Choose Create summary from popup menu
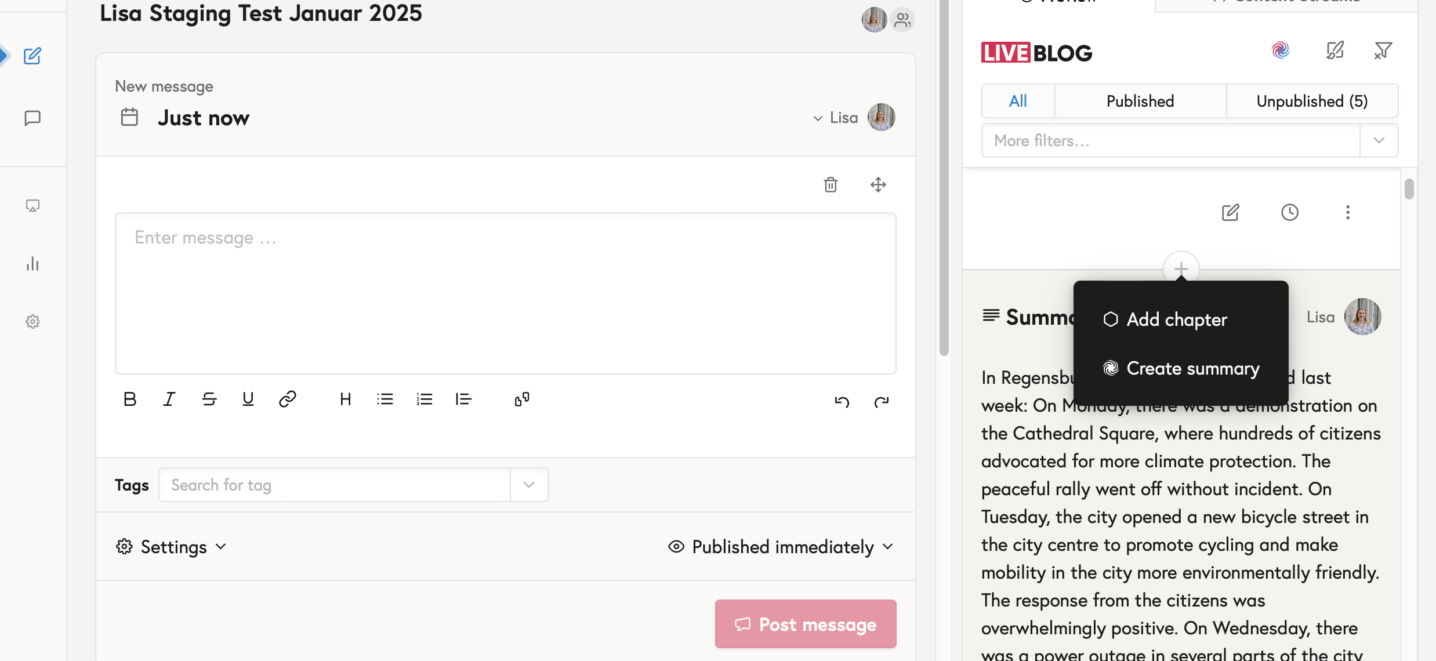 click(x=1192, y=369)
